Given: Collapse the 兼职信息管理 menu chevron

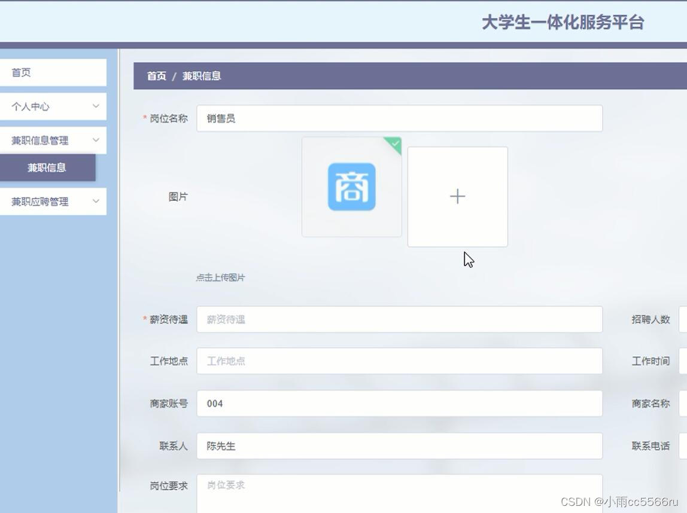Looking at the screenshot, I should (x=96, y=140).
